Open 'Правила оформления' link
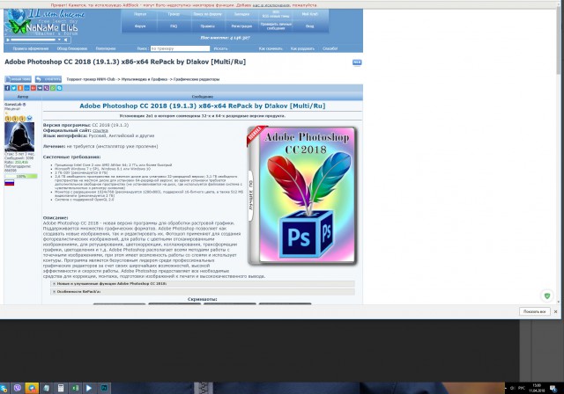Viewport: 564px width, 394px height. 31,48
